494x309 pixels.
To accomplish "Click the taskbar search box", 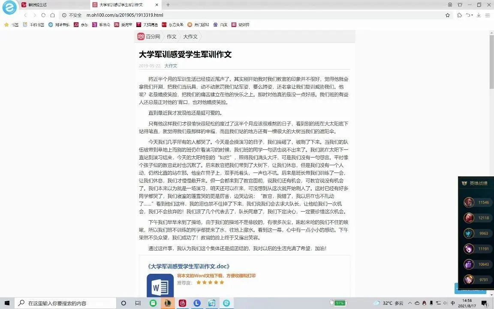I will click(66, 303).
